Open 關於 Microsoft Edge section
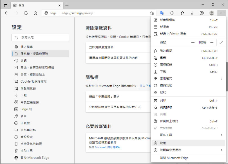The height and width of the screenshot is (164, 228). [x=40, y=158]
